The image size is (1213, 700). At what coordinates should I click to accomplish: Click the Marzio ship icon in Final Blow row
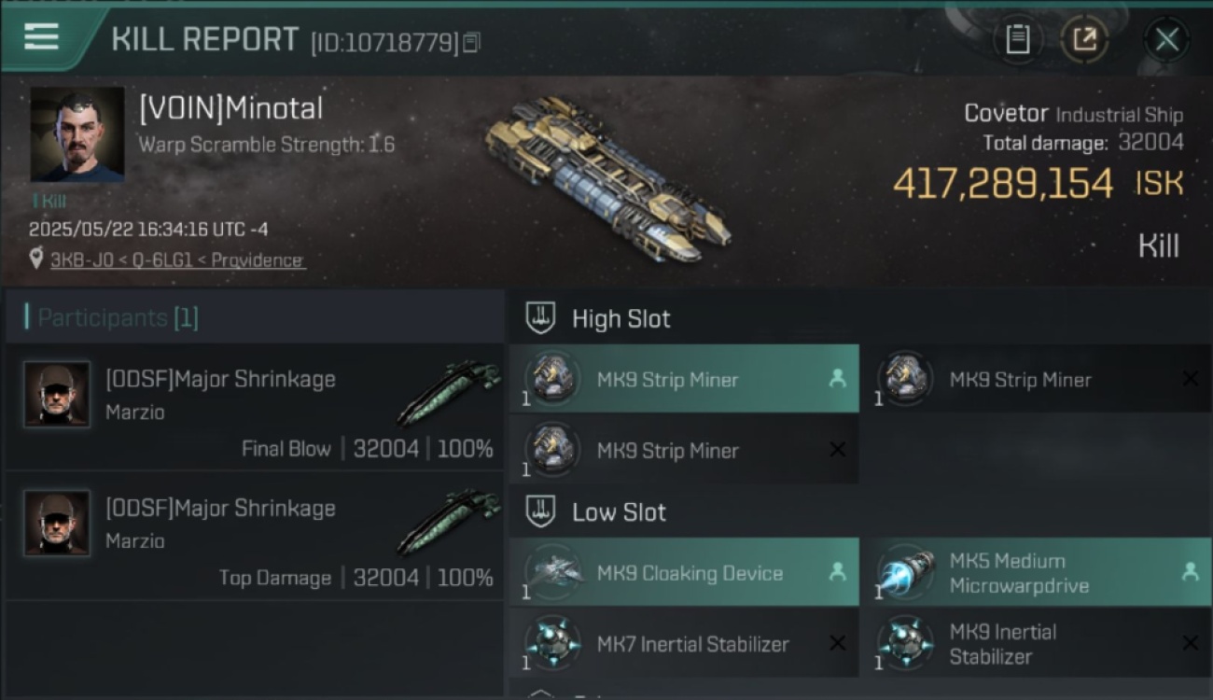coord(450,392)
